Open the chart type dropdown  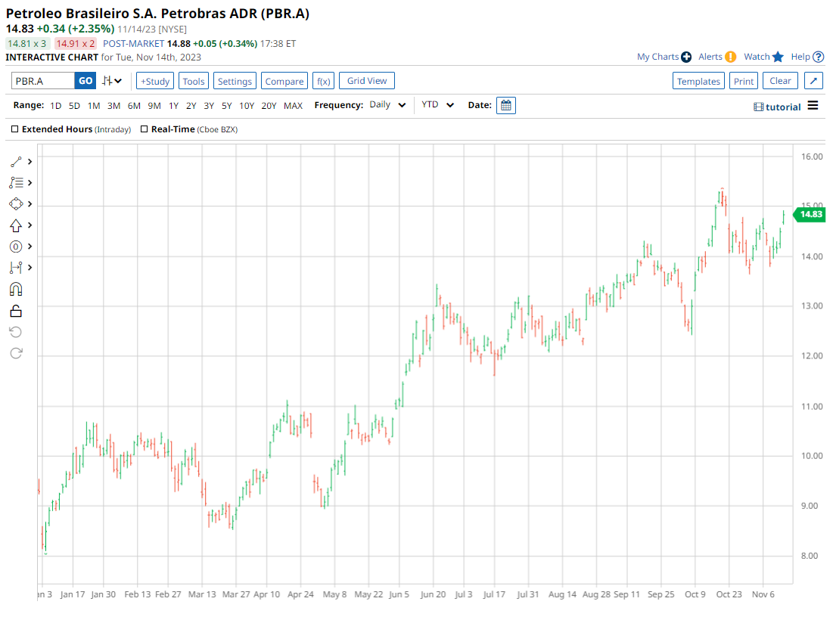113,81
